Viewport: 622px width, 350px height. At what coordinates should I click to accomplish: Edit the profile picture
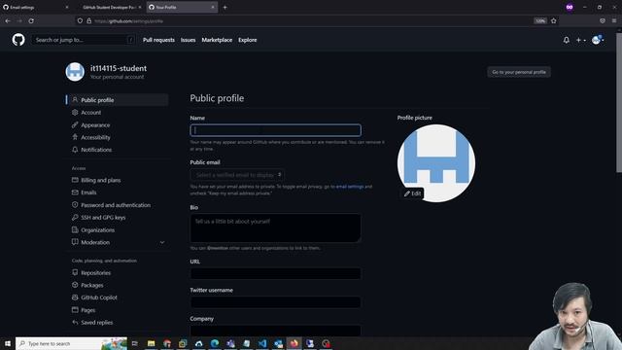click(412, 193)
